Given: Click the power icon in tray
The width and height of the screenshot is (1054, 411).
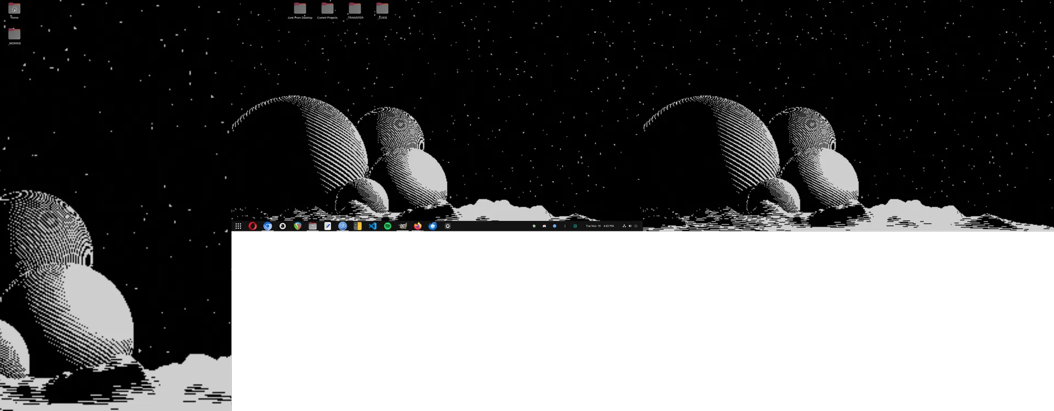Looking at the screenshot, I should (636, 226).
